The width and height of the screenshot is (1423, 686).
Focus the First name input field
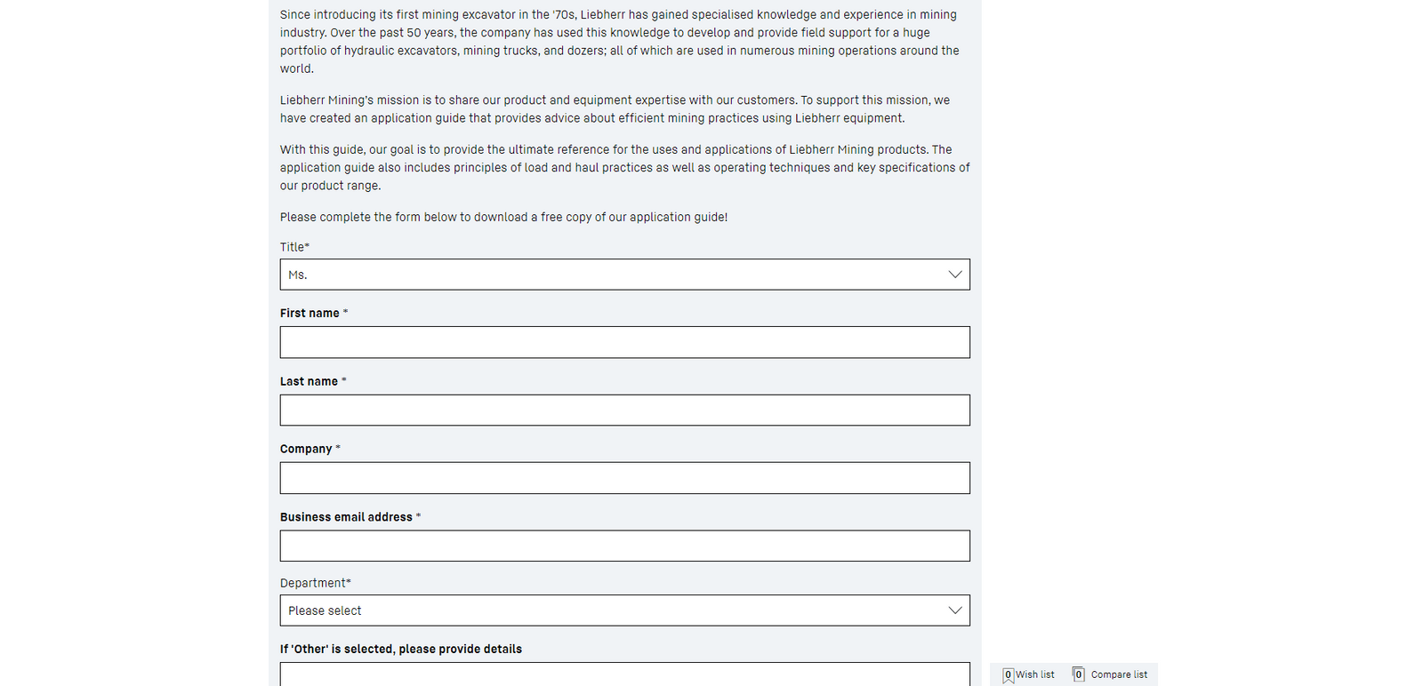[624, 342]
